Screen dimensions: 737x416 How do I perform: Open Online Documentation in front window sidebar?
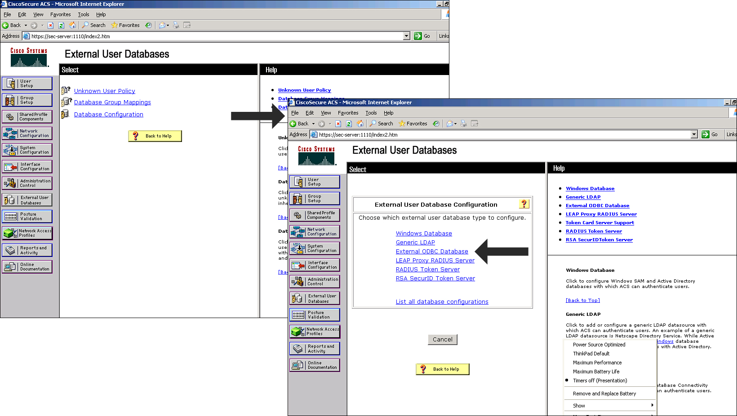coord(315,365)
